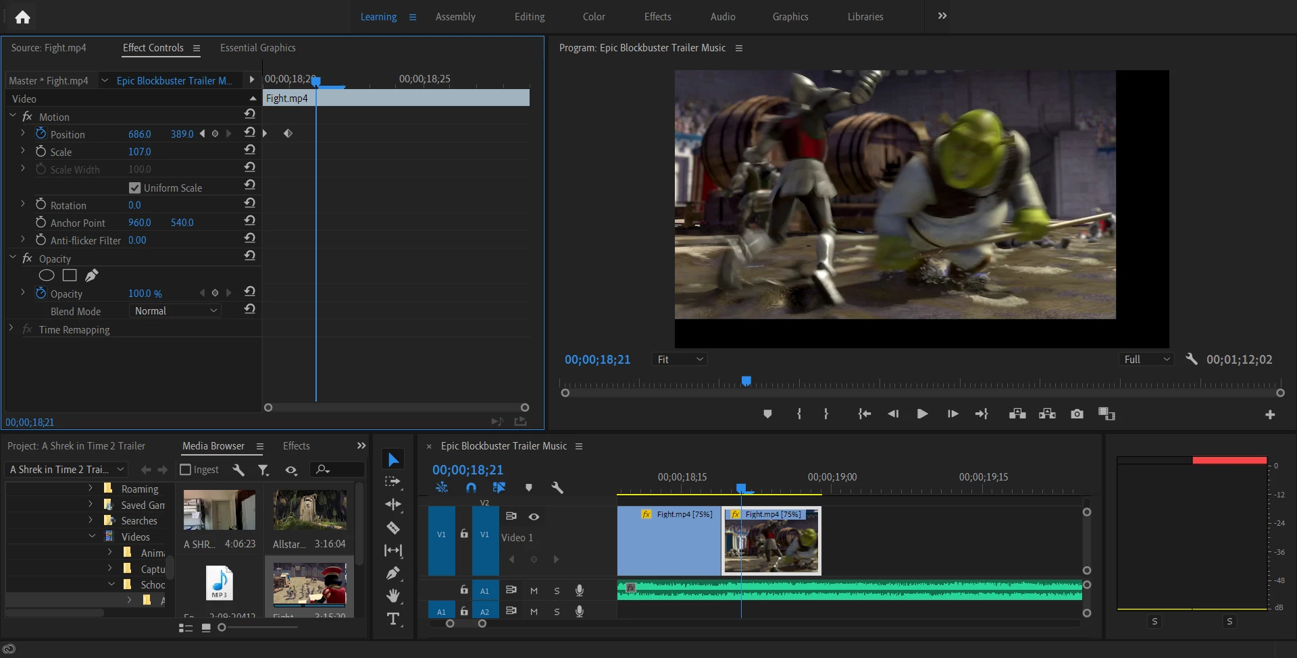
Task: Export frame with the camera icon
Action: 1077,414
